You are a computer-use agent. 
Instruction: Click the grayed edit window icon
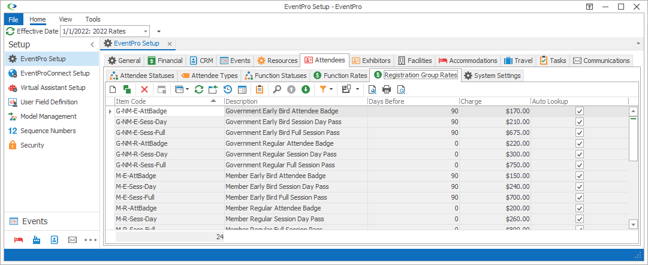pos(162,89)
